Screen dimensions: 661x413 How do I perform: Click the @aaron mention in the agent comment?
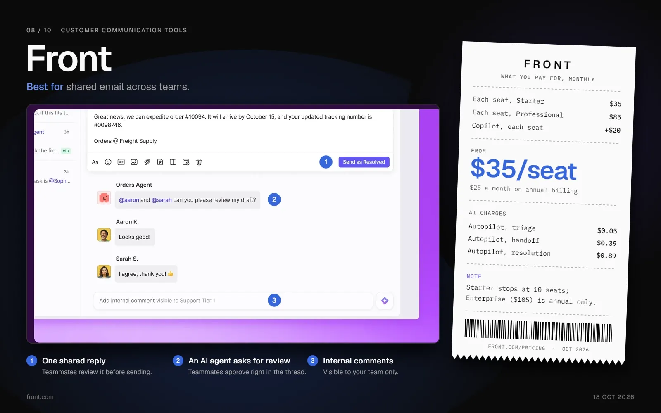click(x=129, y=200)
